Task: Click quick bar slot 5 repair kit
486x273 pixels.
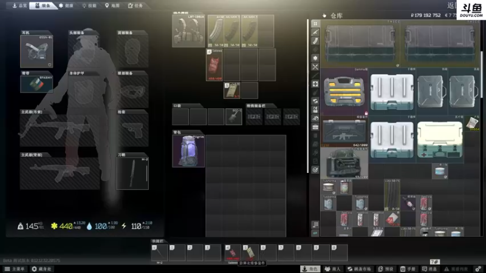Action: 250,252
